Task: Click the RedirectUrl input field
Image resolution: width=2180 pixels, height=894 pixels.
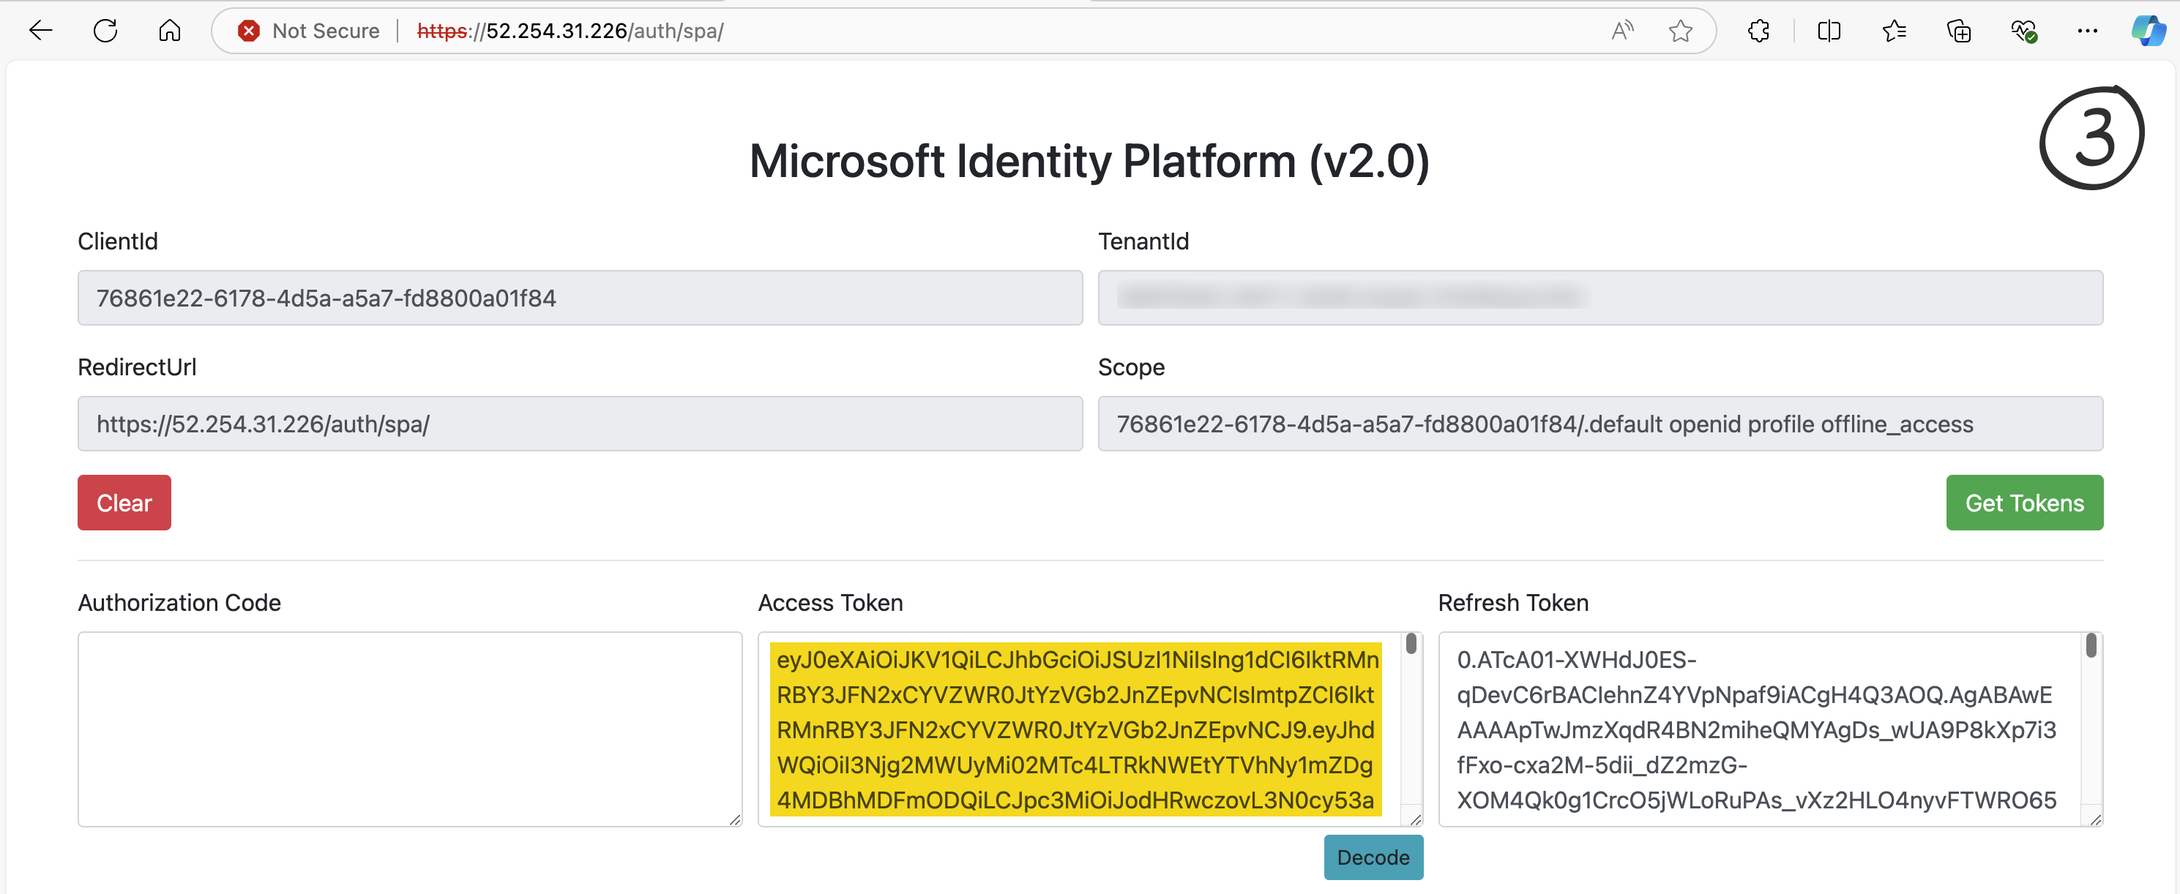Action: (x=580, y=424)
